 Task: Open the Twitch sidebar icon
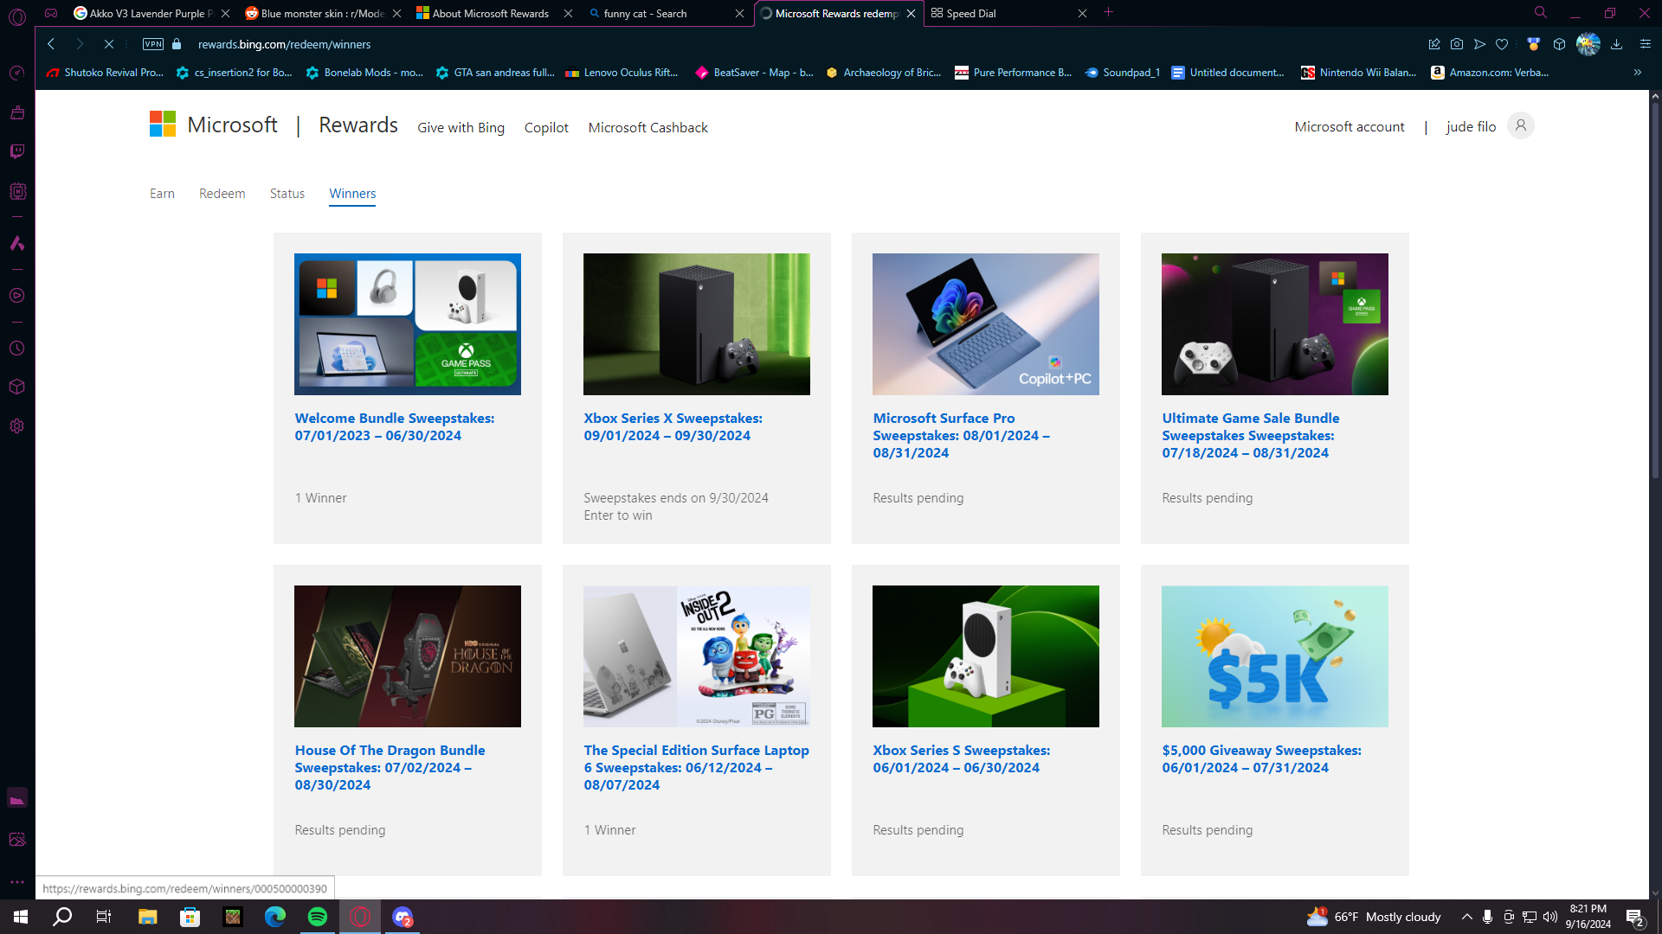[17, 151]
